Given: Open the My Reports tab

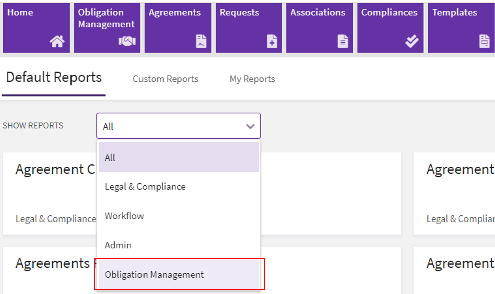Looking at the screenshot, I should 252,79.
